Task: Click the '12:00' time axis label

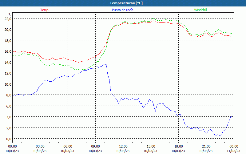Action: point(123,147)
